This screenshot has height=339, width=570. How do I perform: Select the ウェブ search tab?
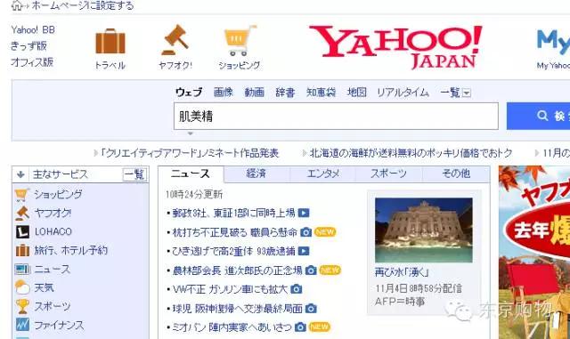pyautogui.click(x=189, y=93)
